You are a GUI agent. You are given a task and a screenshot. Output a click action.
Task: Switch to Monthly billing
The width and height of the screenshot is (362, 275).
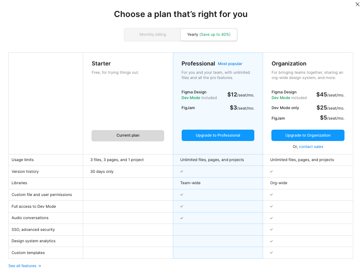(152, 34)
